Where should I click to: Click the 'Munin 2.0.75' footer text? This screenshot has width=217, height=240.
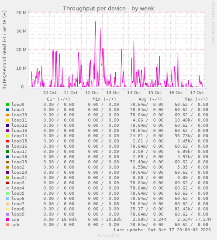(108, 235)
